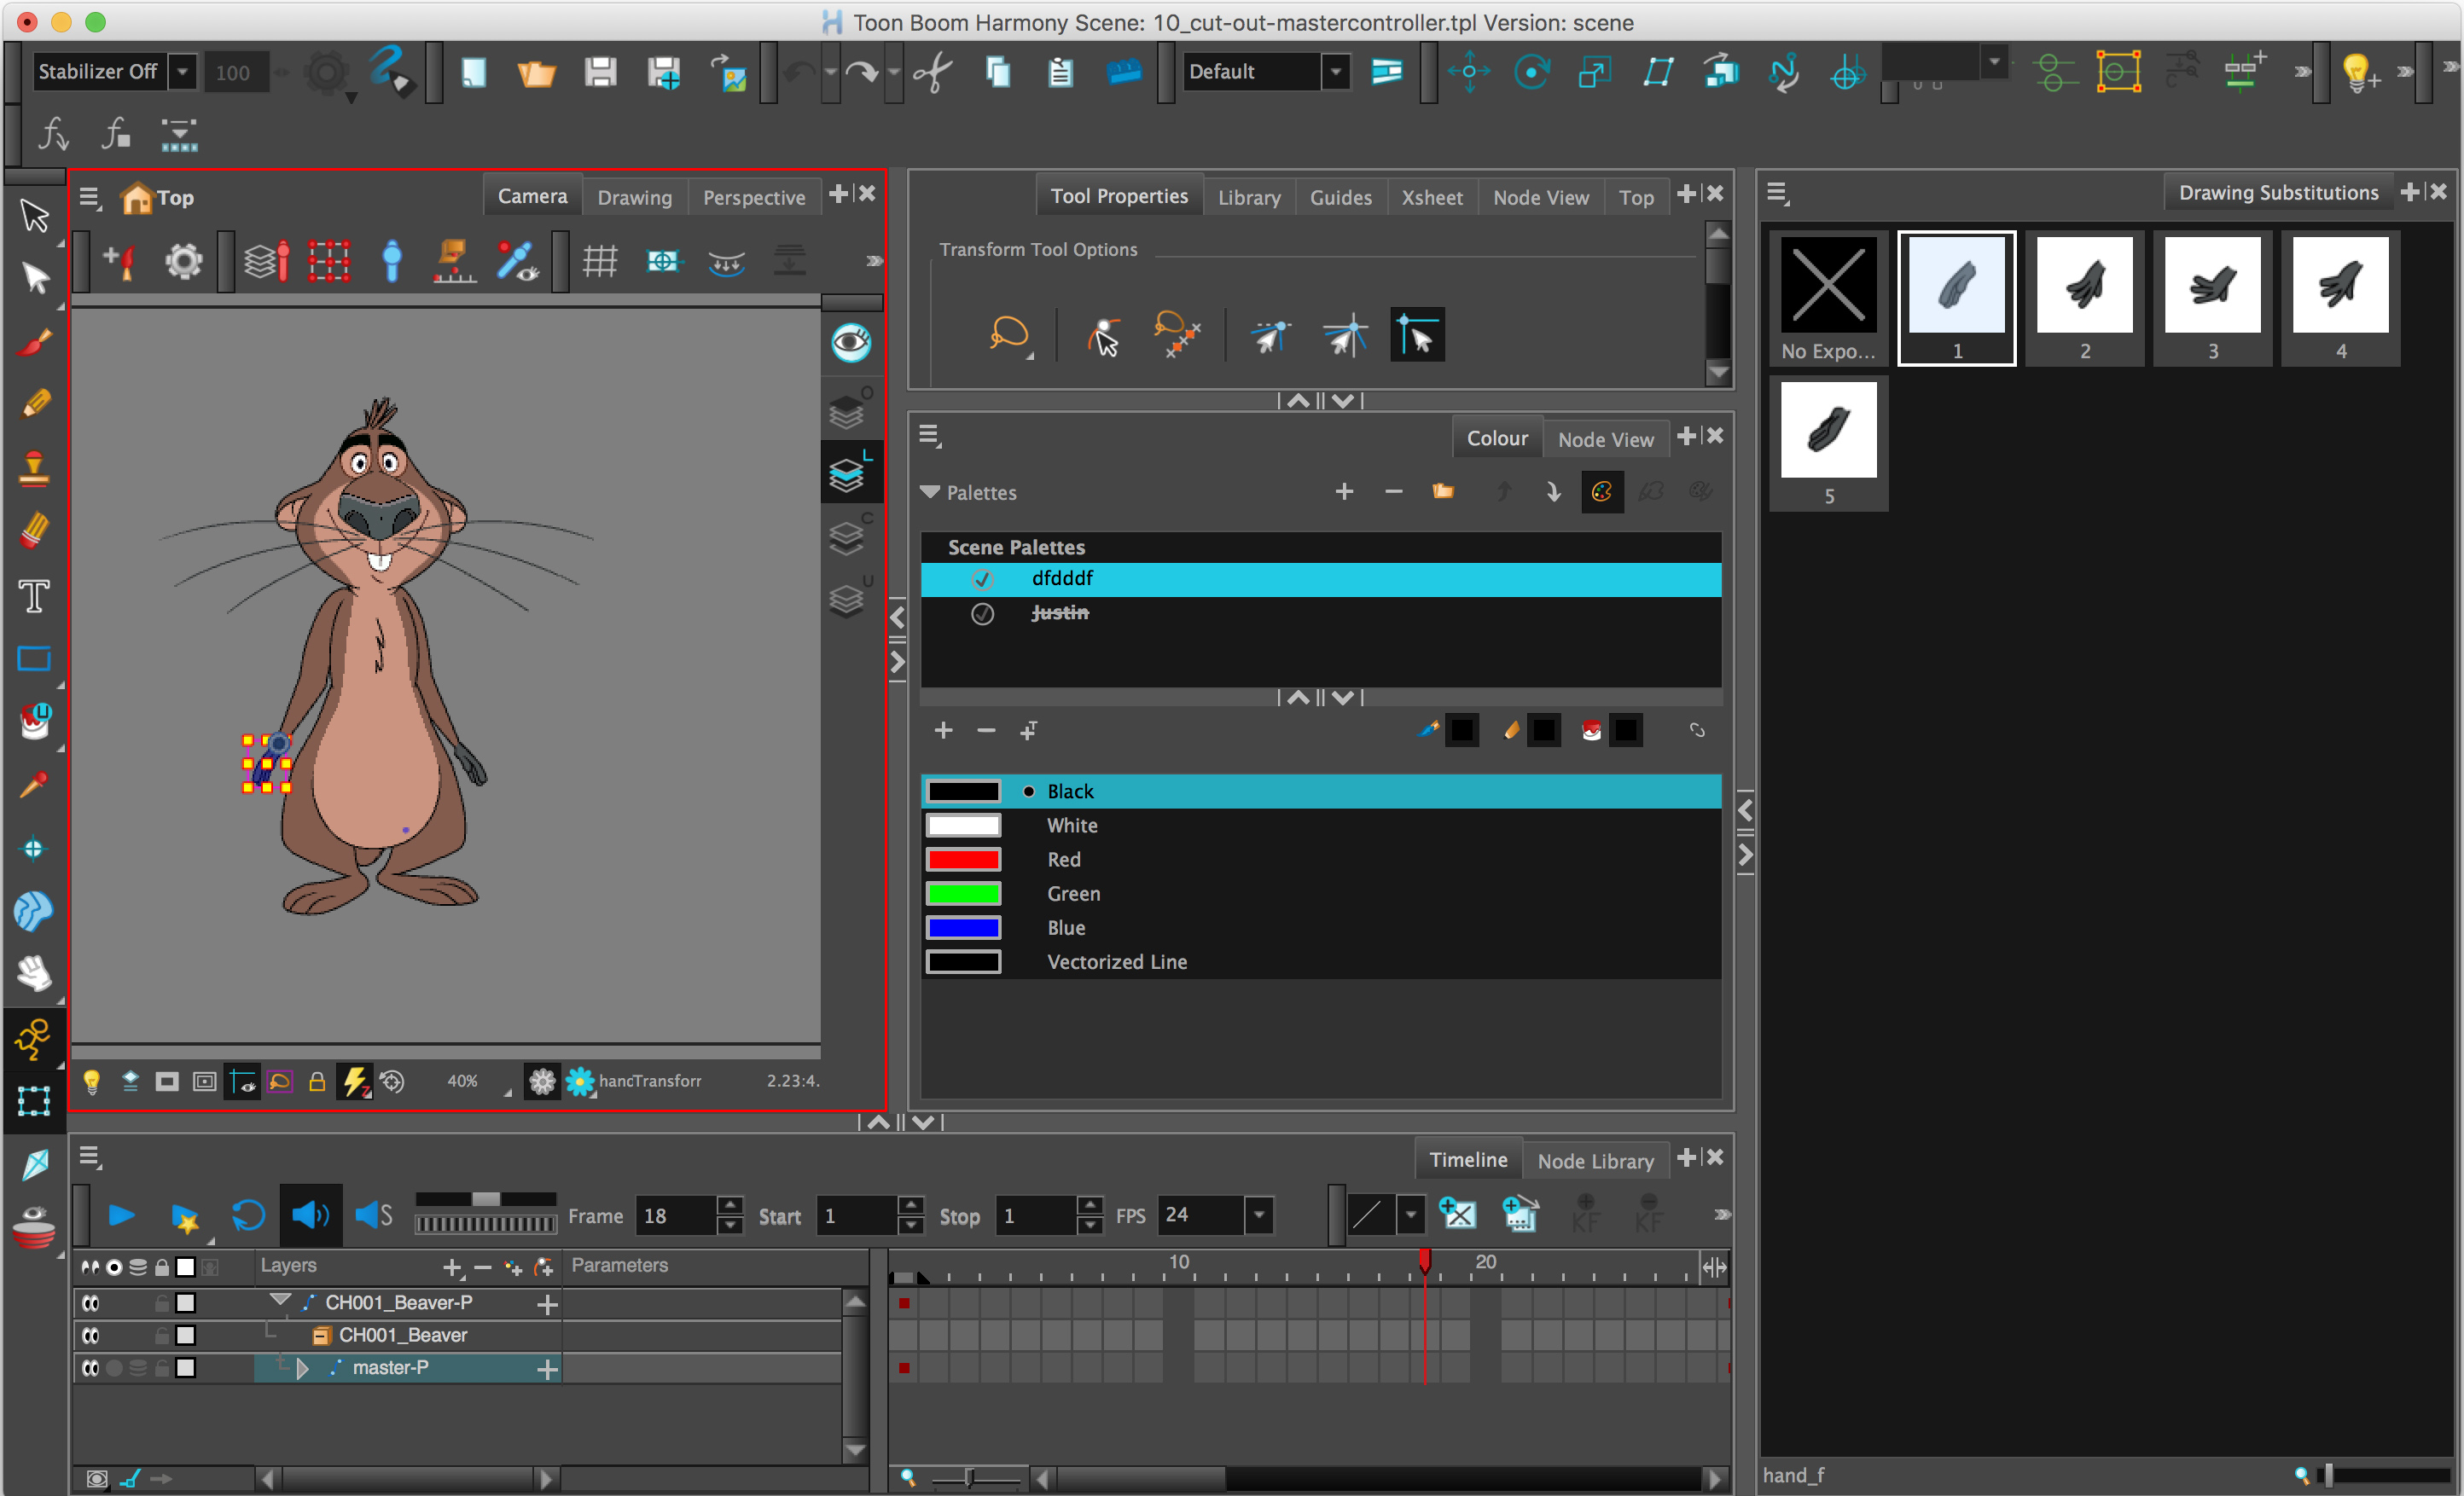Open the FPS dropdown arrow

[x=1259, y=1215]
